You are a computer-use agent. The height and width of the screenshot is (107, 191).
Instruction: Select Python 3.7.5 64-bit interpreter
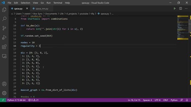coord(16,100)
